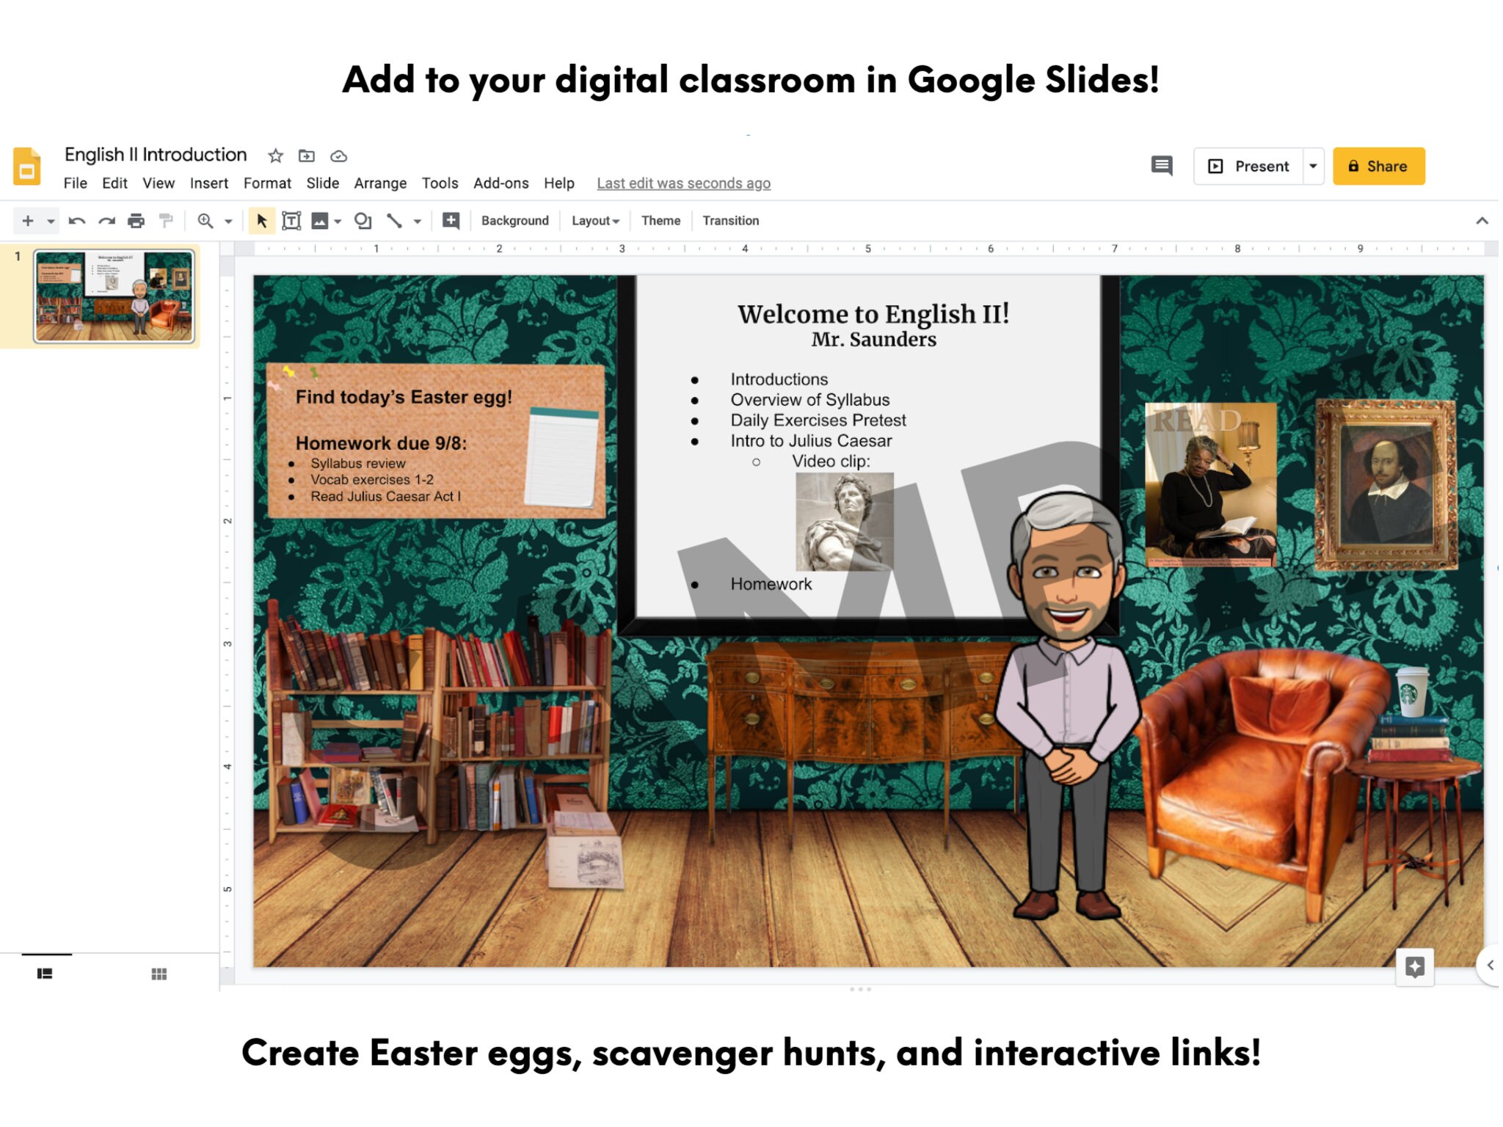Star the English II Introduction presentation
This screenshot has height=1127, width=1503.
pos(275,156)
